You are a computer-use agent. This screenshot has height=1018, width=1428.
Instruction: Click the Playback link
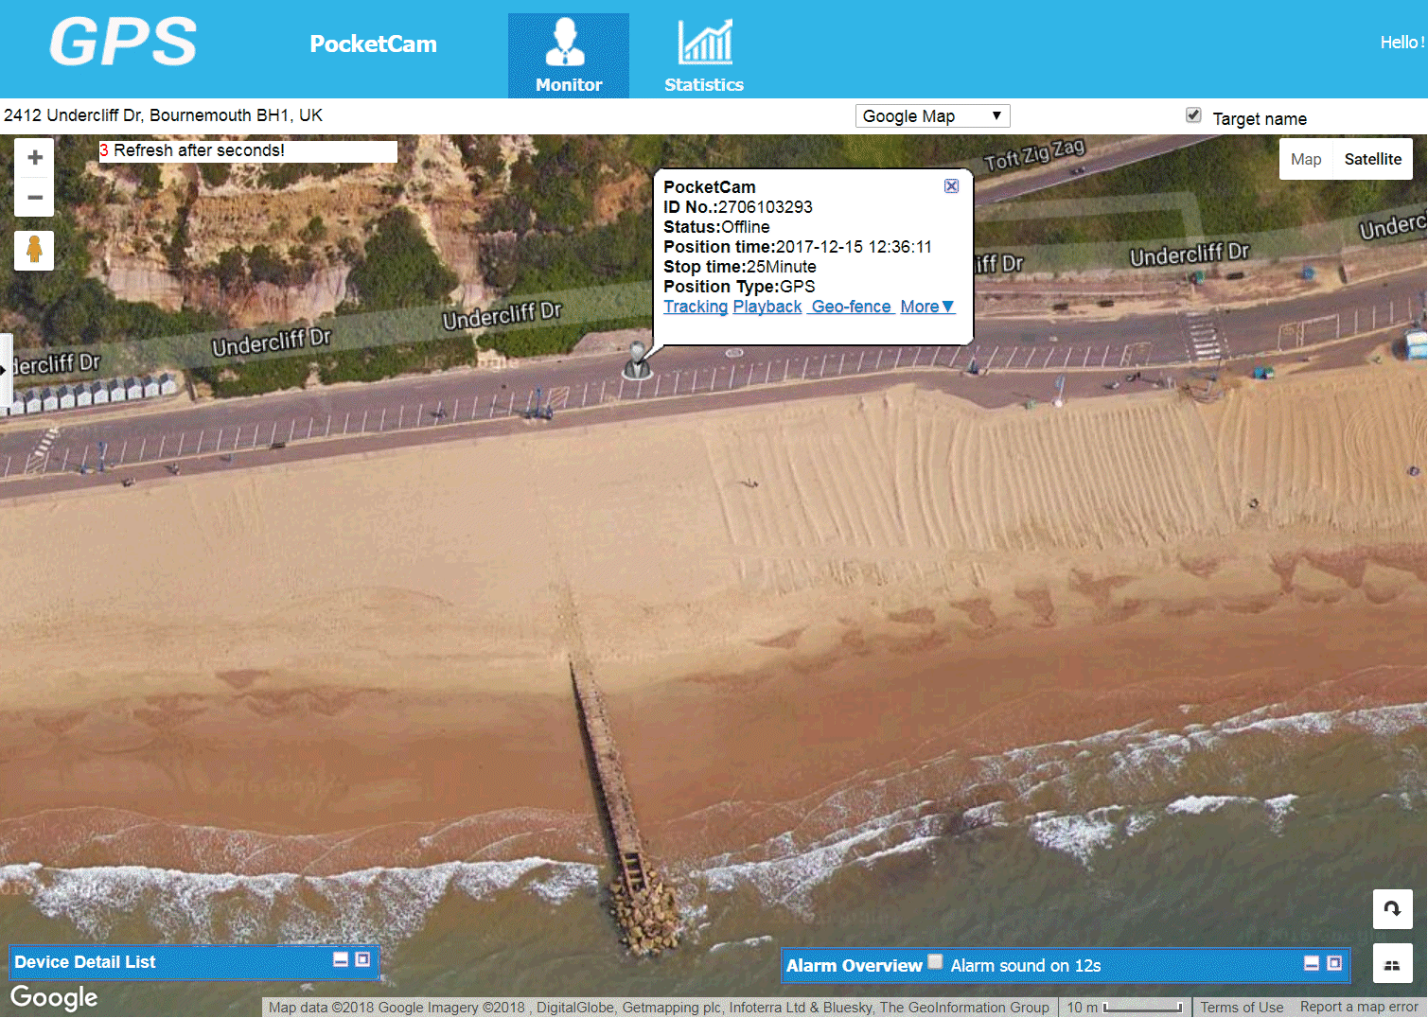[767, 307]
